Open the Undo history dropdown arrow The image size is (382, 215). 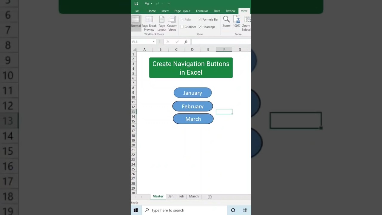151,4
